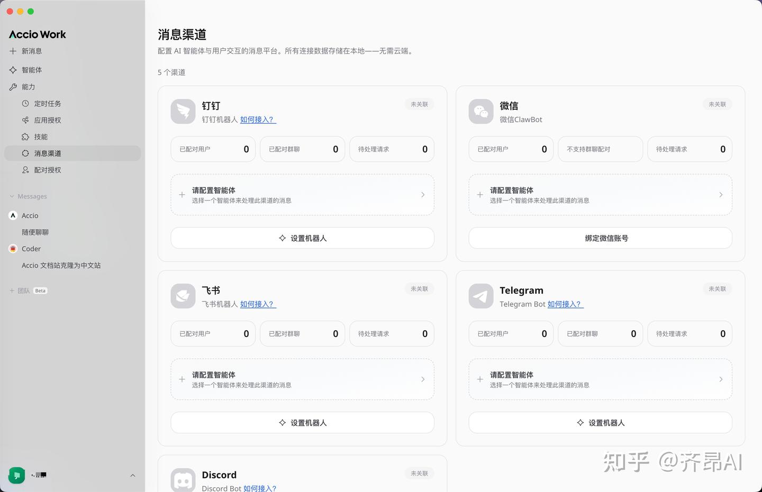This screenshot has width=762, height=492.
Task: Click the Coder avatar icon in Messages
Action: coord(13,249)
